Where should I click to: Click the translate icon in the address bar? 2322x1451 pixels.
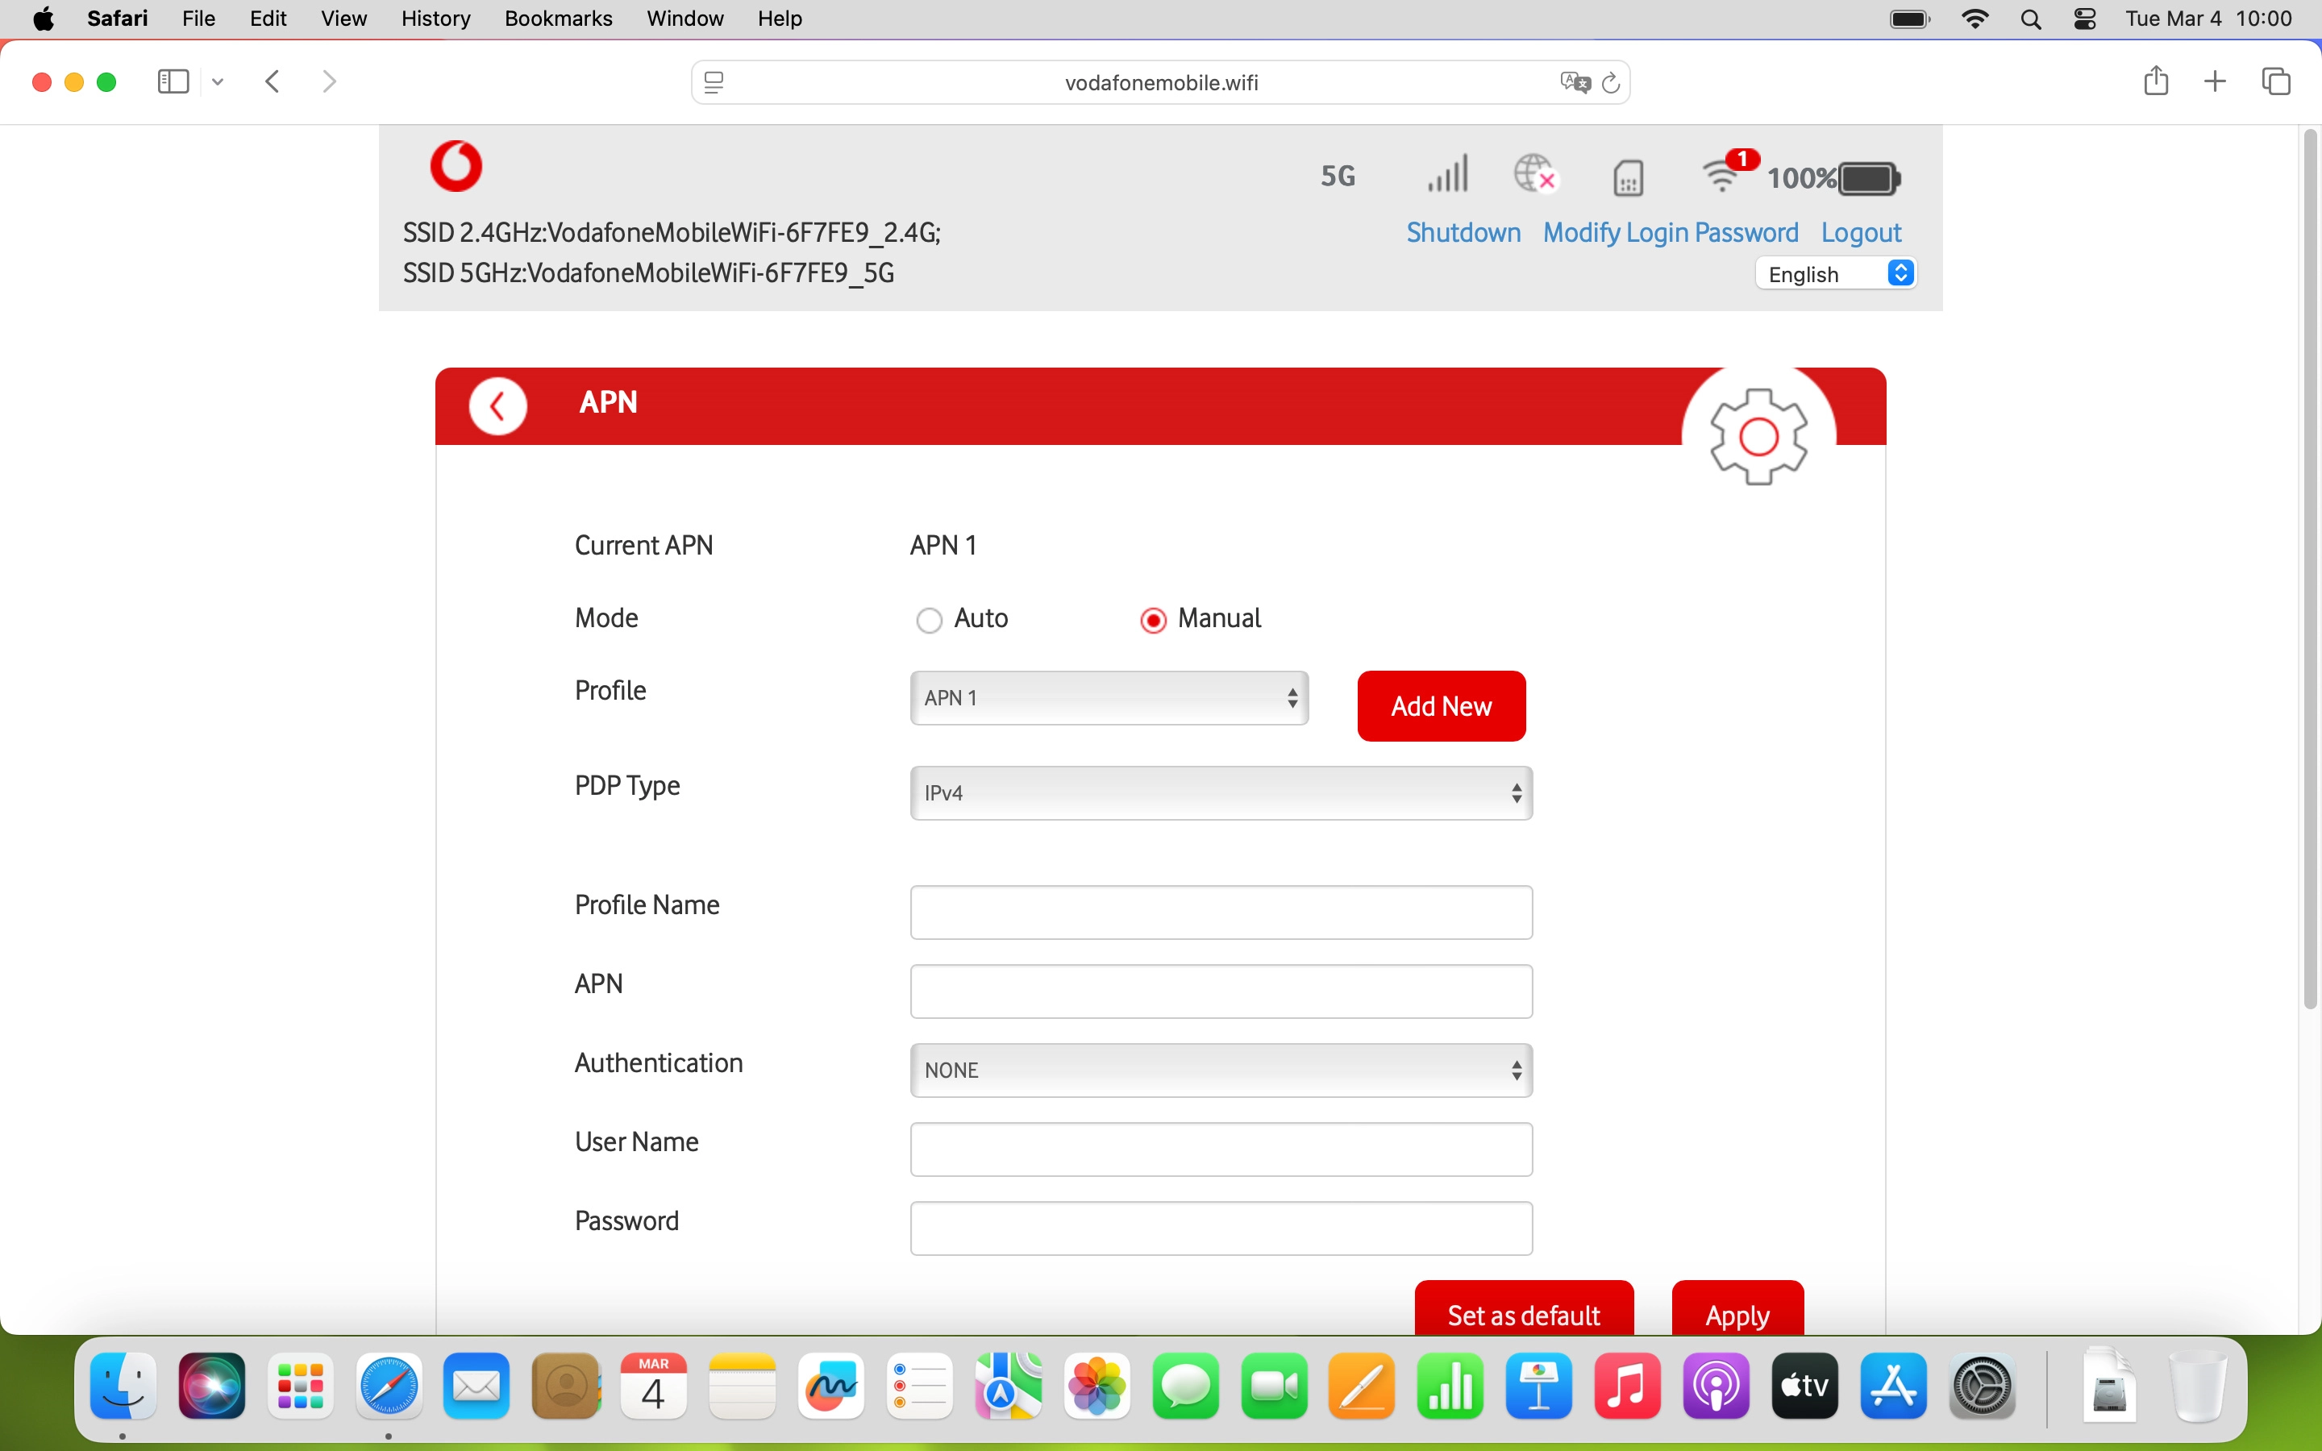click(1573, 81)
